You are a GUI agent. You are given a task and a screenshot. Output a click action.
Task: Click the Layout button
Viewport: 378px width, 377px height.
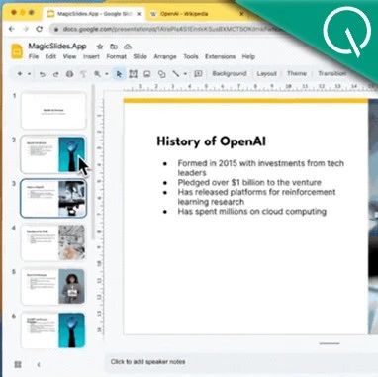[x=266, y=73]
